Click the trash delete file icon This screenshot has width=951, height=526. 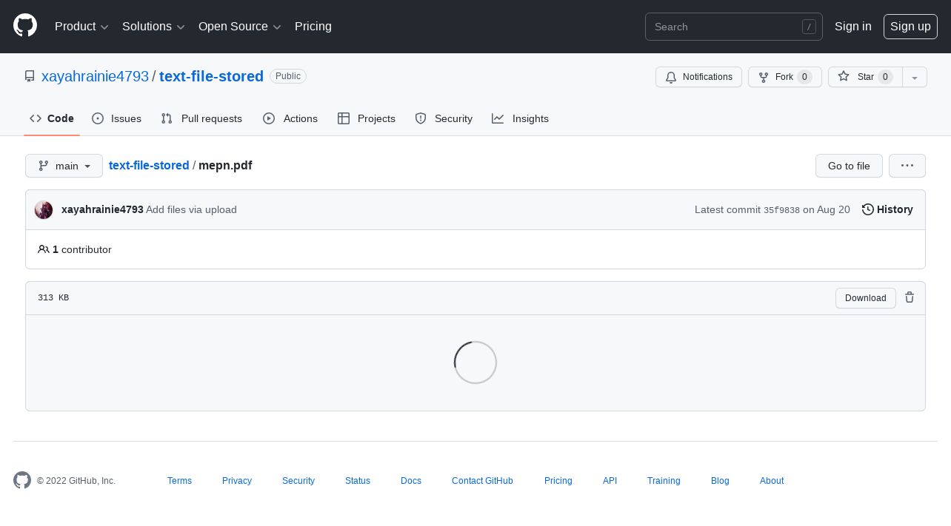point(910,297)
